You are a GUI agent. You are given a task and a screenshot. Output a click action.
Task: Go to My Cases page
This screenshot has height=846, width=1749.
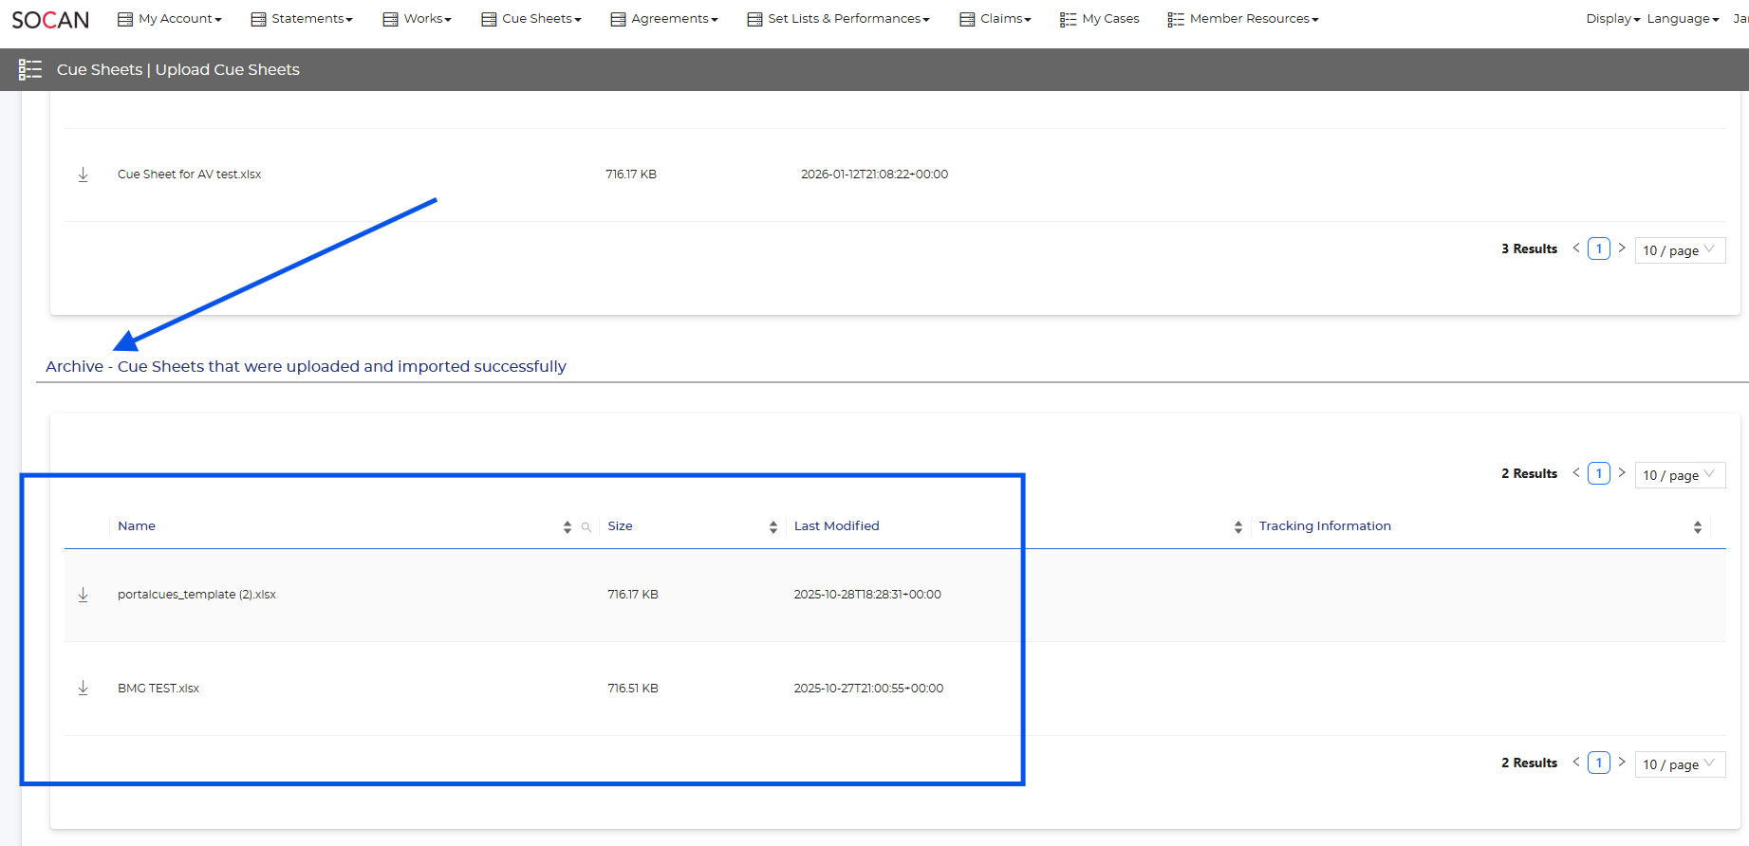tap(1100, 19)
